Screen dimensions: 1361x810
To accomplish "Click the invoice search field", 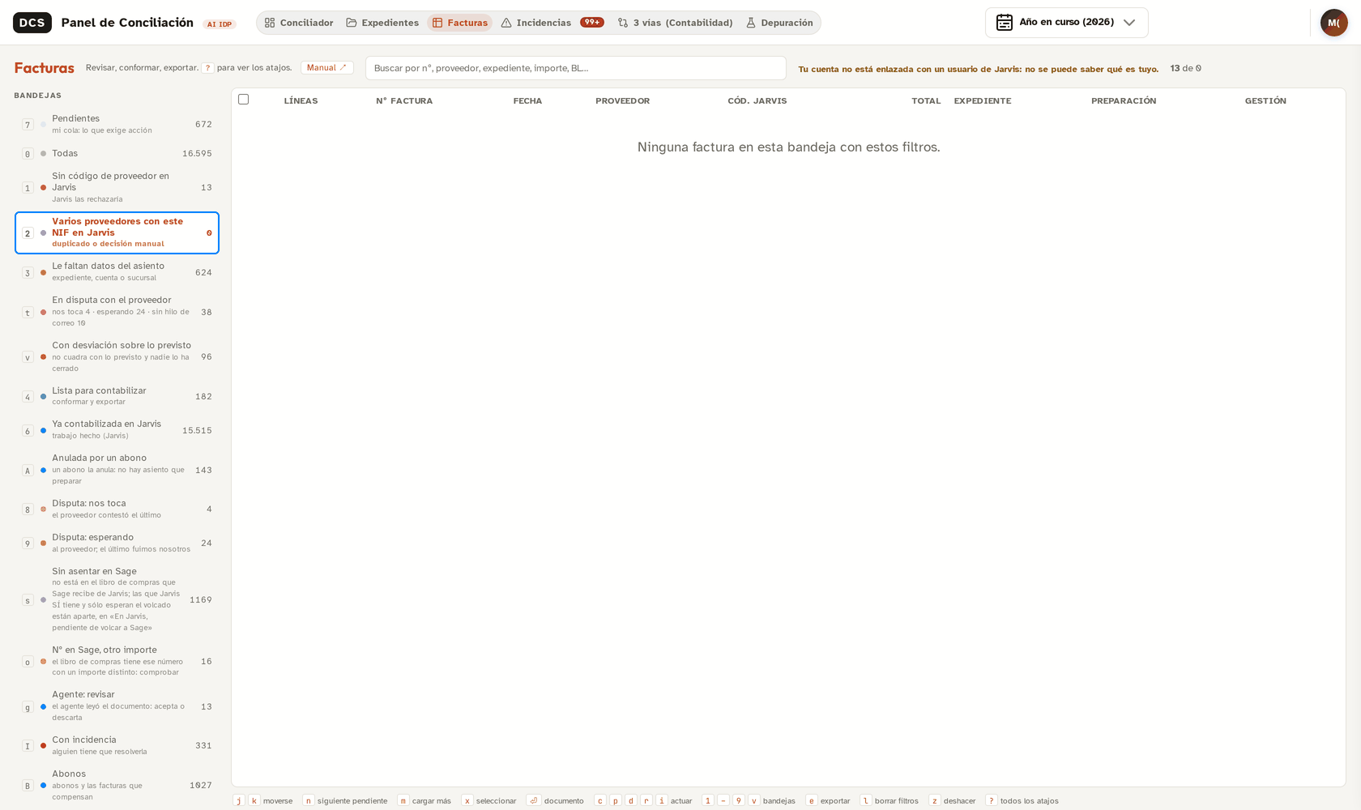I will [x=575, y=68].
